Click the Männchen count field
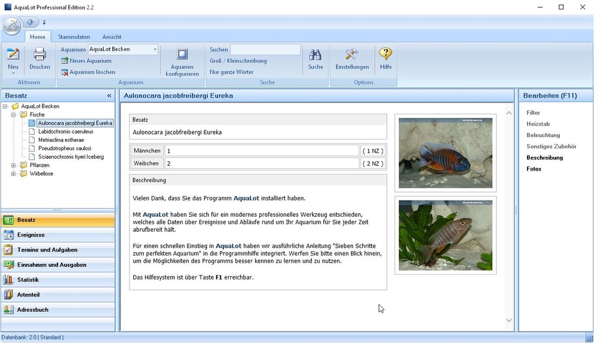The width and height of the screenshot is (594, 343). [262, 151]
